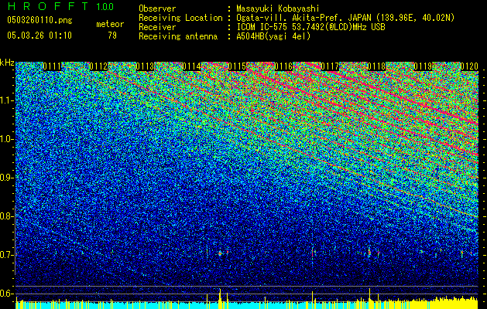Click time marker 0120
Viewport: 487px width, 309px height.
[x=469, y=66]
